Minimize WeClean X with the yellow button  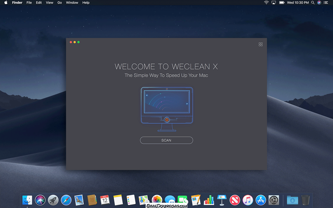point(75,42)
